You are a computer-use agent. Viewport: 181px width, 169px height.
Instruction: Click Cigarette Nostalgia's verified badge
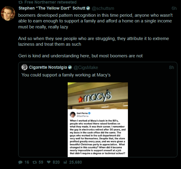[70, 67]
